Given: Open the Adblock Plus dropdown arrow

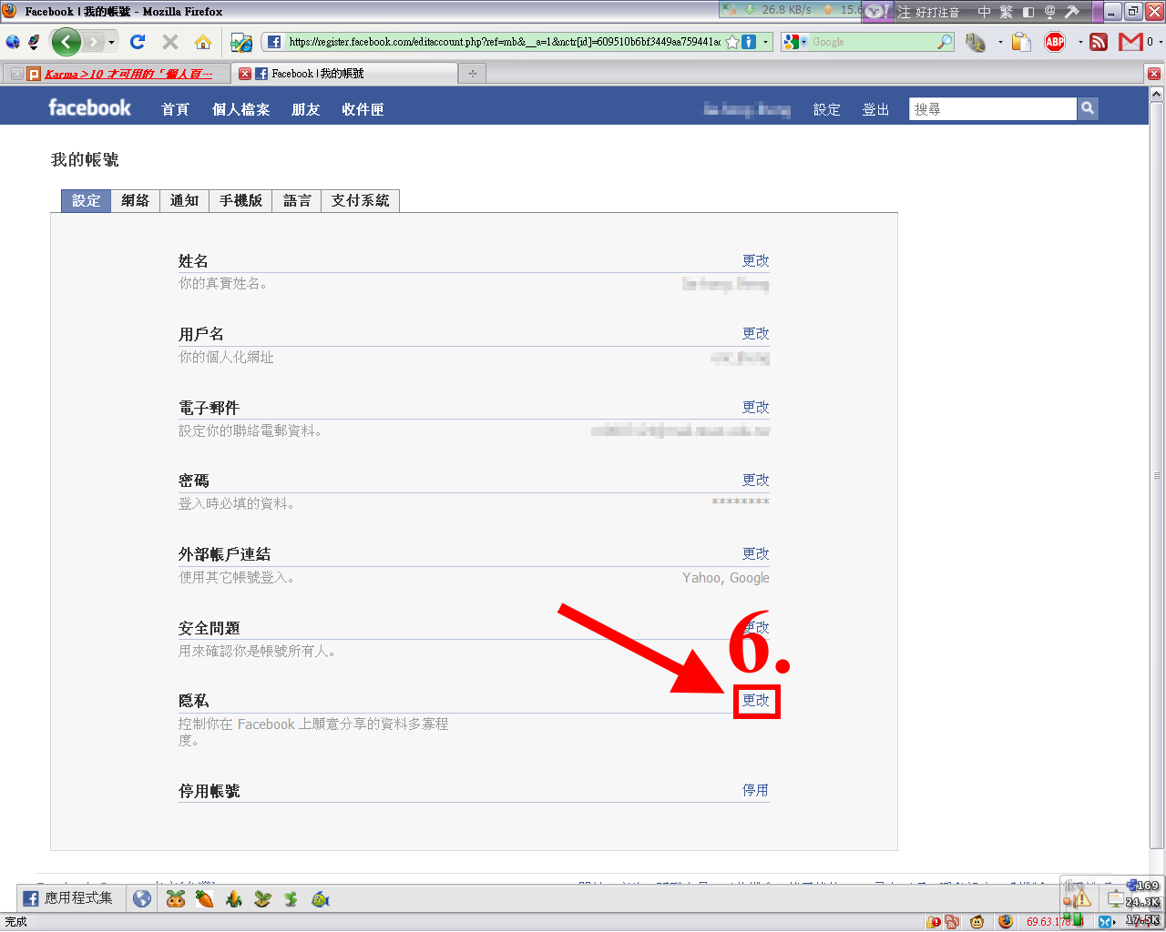Looking at the screenshot, I should click(1080, 42).
